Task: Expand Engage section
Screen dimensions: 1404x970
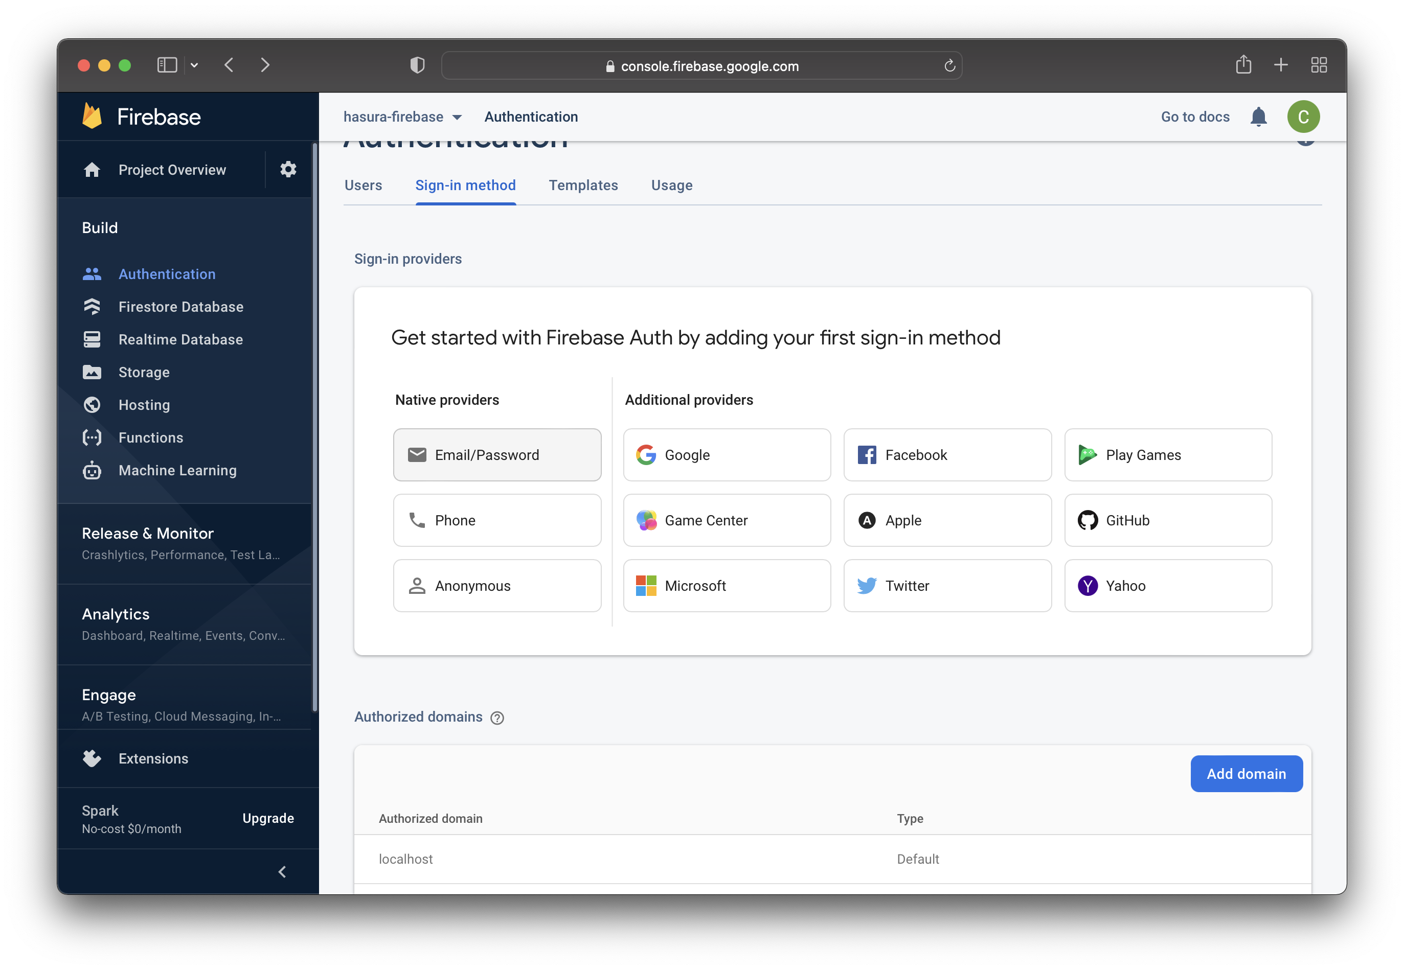Action: 184,698
